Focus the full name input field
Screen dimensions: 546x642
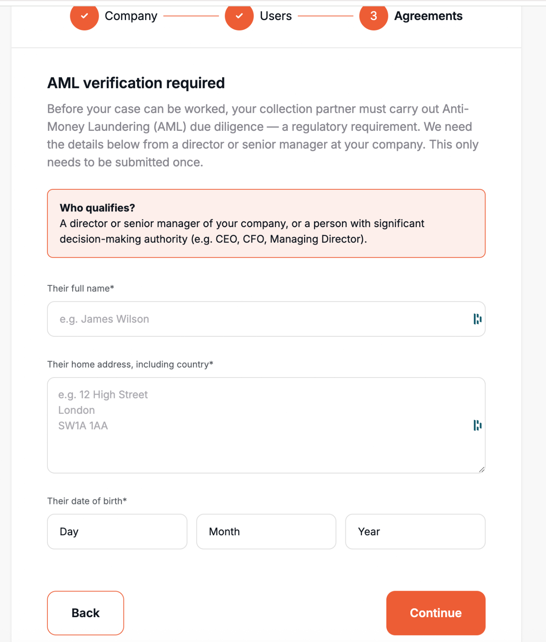click(x=257, y=319)
